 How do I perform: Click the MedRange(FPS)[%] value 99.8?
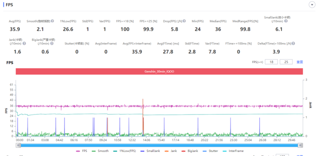click(x=245, y=29)
